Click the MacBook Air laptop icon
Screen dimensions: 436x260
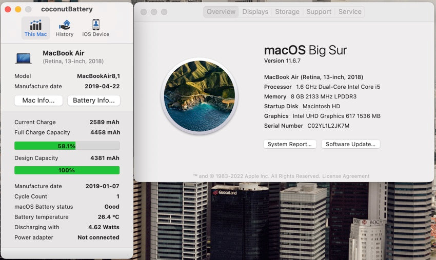24,57
